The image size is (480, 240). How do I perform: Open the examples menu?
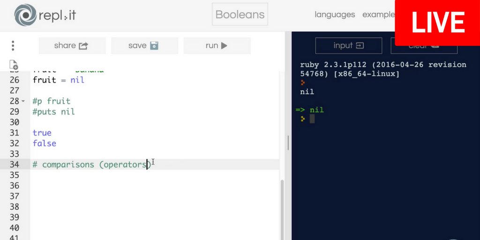click(x=379, y=15)
